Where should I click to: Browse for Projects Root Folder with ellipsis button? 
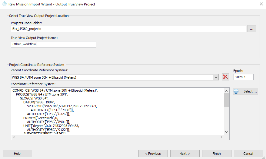point(251,29)
